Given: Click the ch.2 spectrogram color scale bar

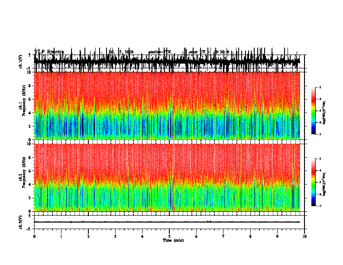Looking at the screenshot, I should [314, 182].
